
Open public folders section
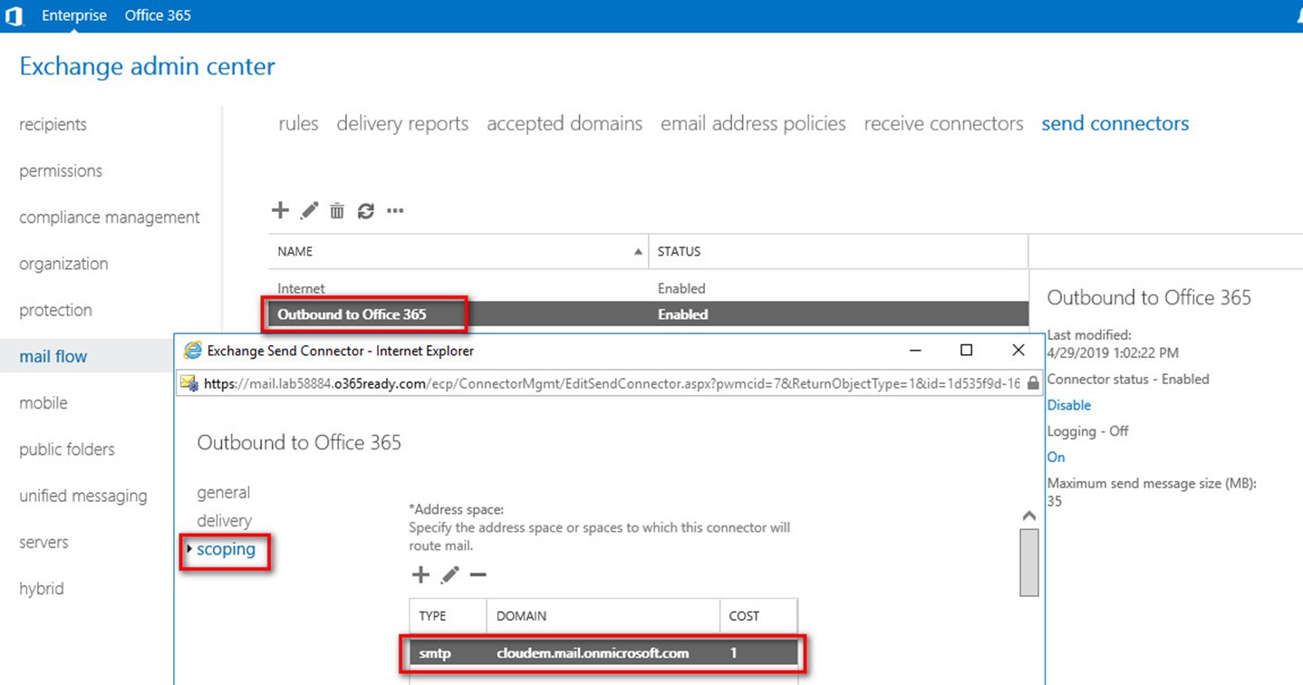(67, 449)
